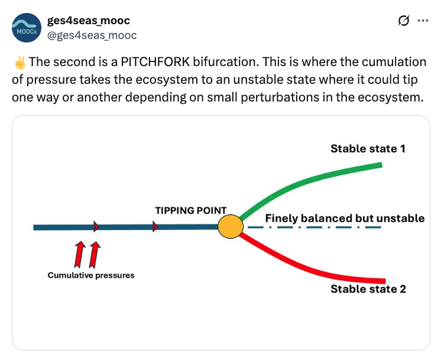Click the right small red arrowhead on blue line

155,227
